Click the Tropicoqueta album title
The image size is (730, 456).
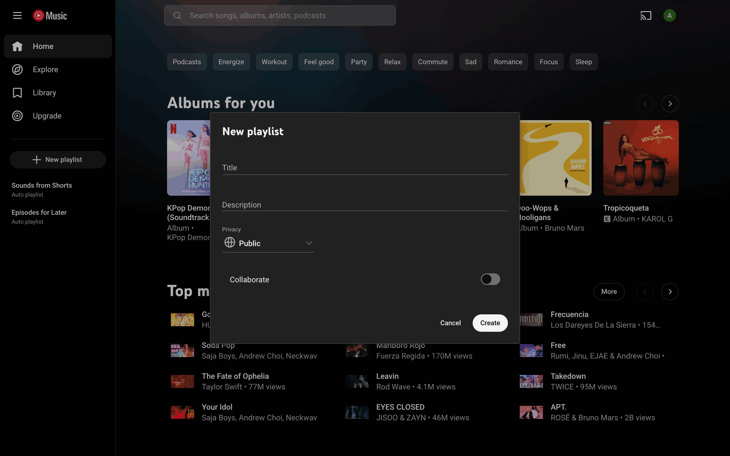coord(626,208)
